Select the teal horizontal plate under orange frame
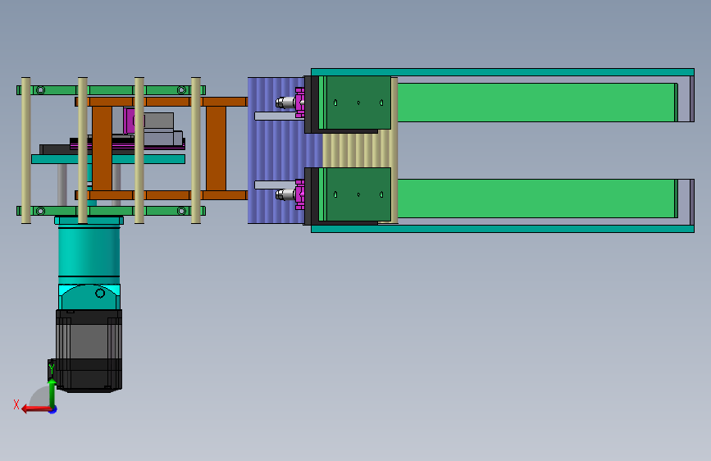 (x=108, y=159)
